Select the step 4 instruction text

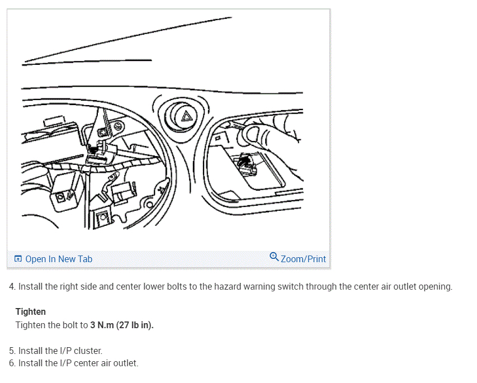pyautogui.click(x=231, y=287)
